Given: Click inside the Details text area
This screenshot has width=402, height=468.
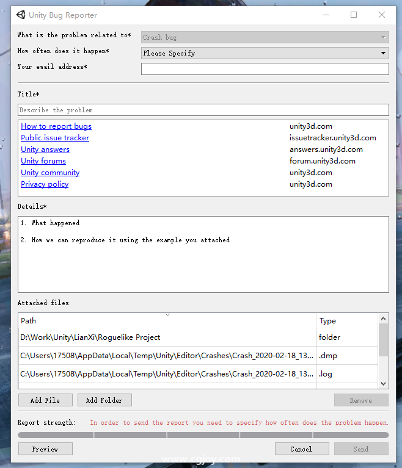Looking at the screenshot, I should [203, 254].
